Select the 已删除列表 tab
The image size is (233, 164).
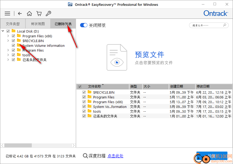pos(63,24)
